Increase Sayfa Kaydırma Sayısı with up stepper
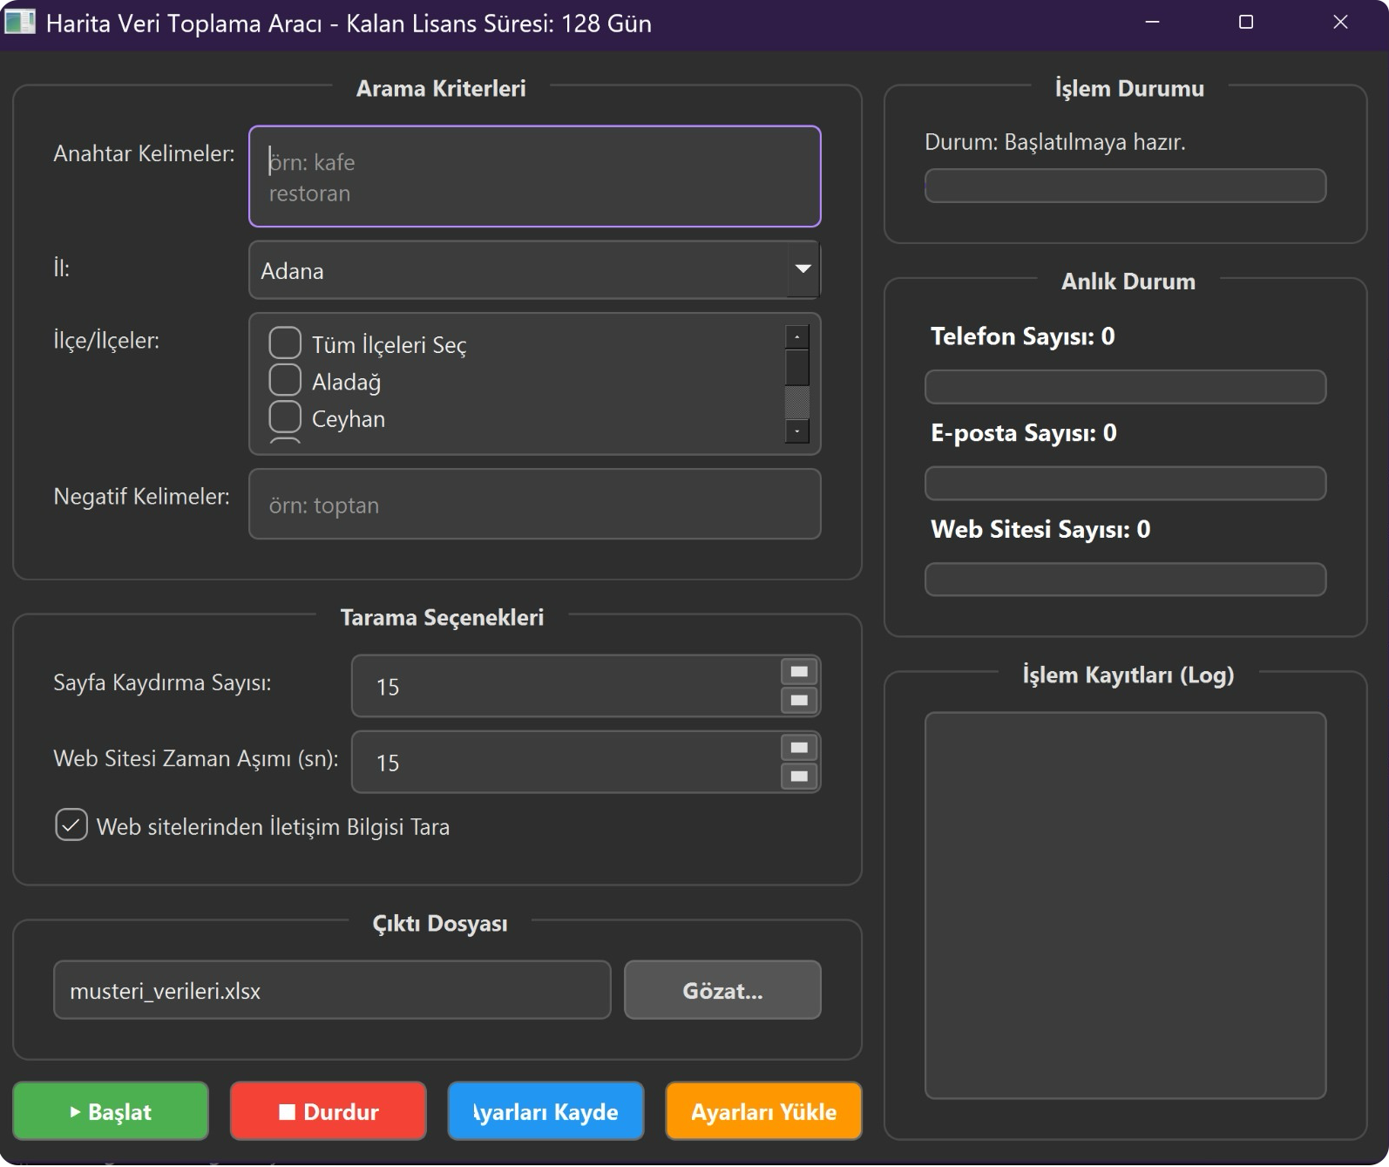 [798, 672]
